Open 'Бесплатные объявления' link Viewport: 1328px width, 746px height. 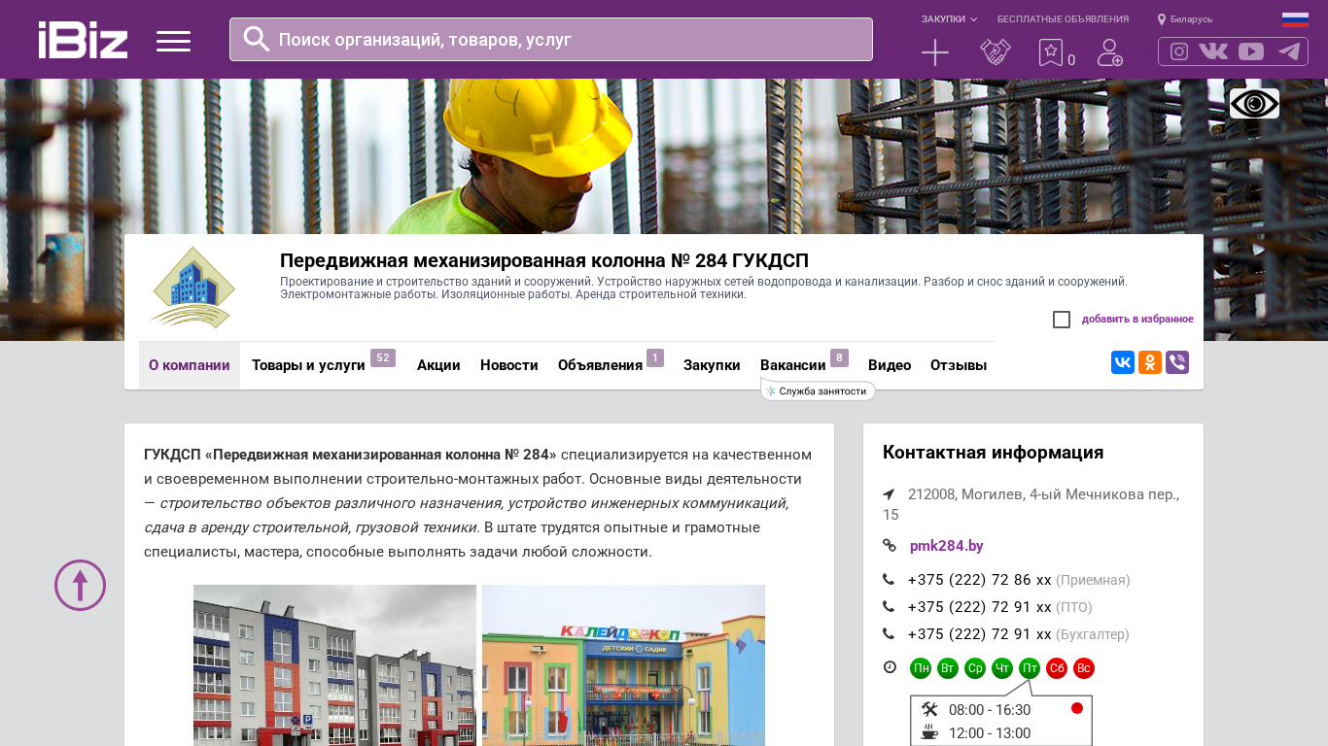point(1063,19)
